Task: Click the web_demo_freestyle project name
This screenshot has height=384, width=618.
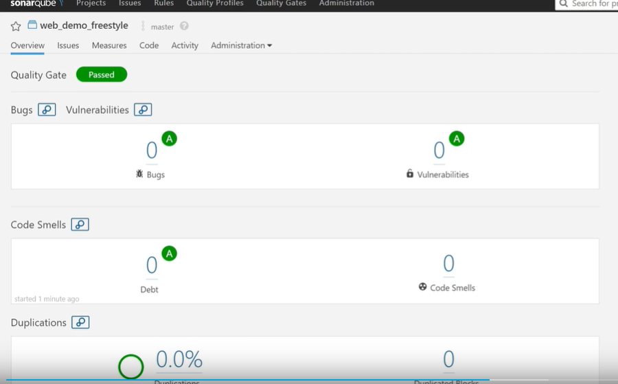Action: point(84,25)
